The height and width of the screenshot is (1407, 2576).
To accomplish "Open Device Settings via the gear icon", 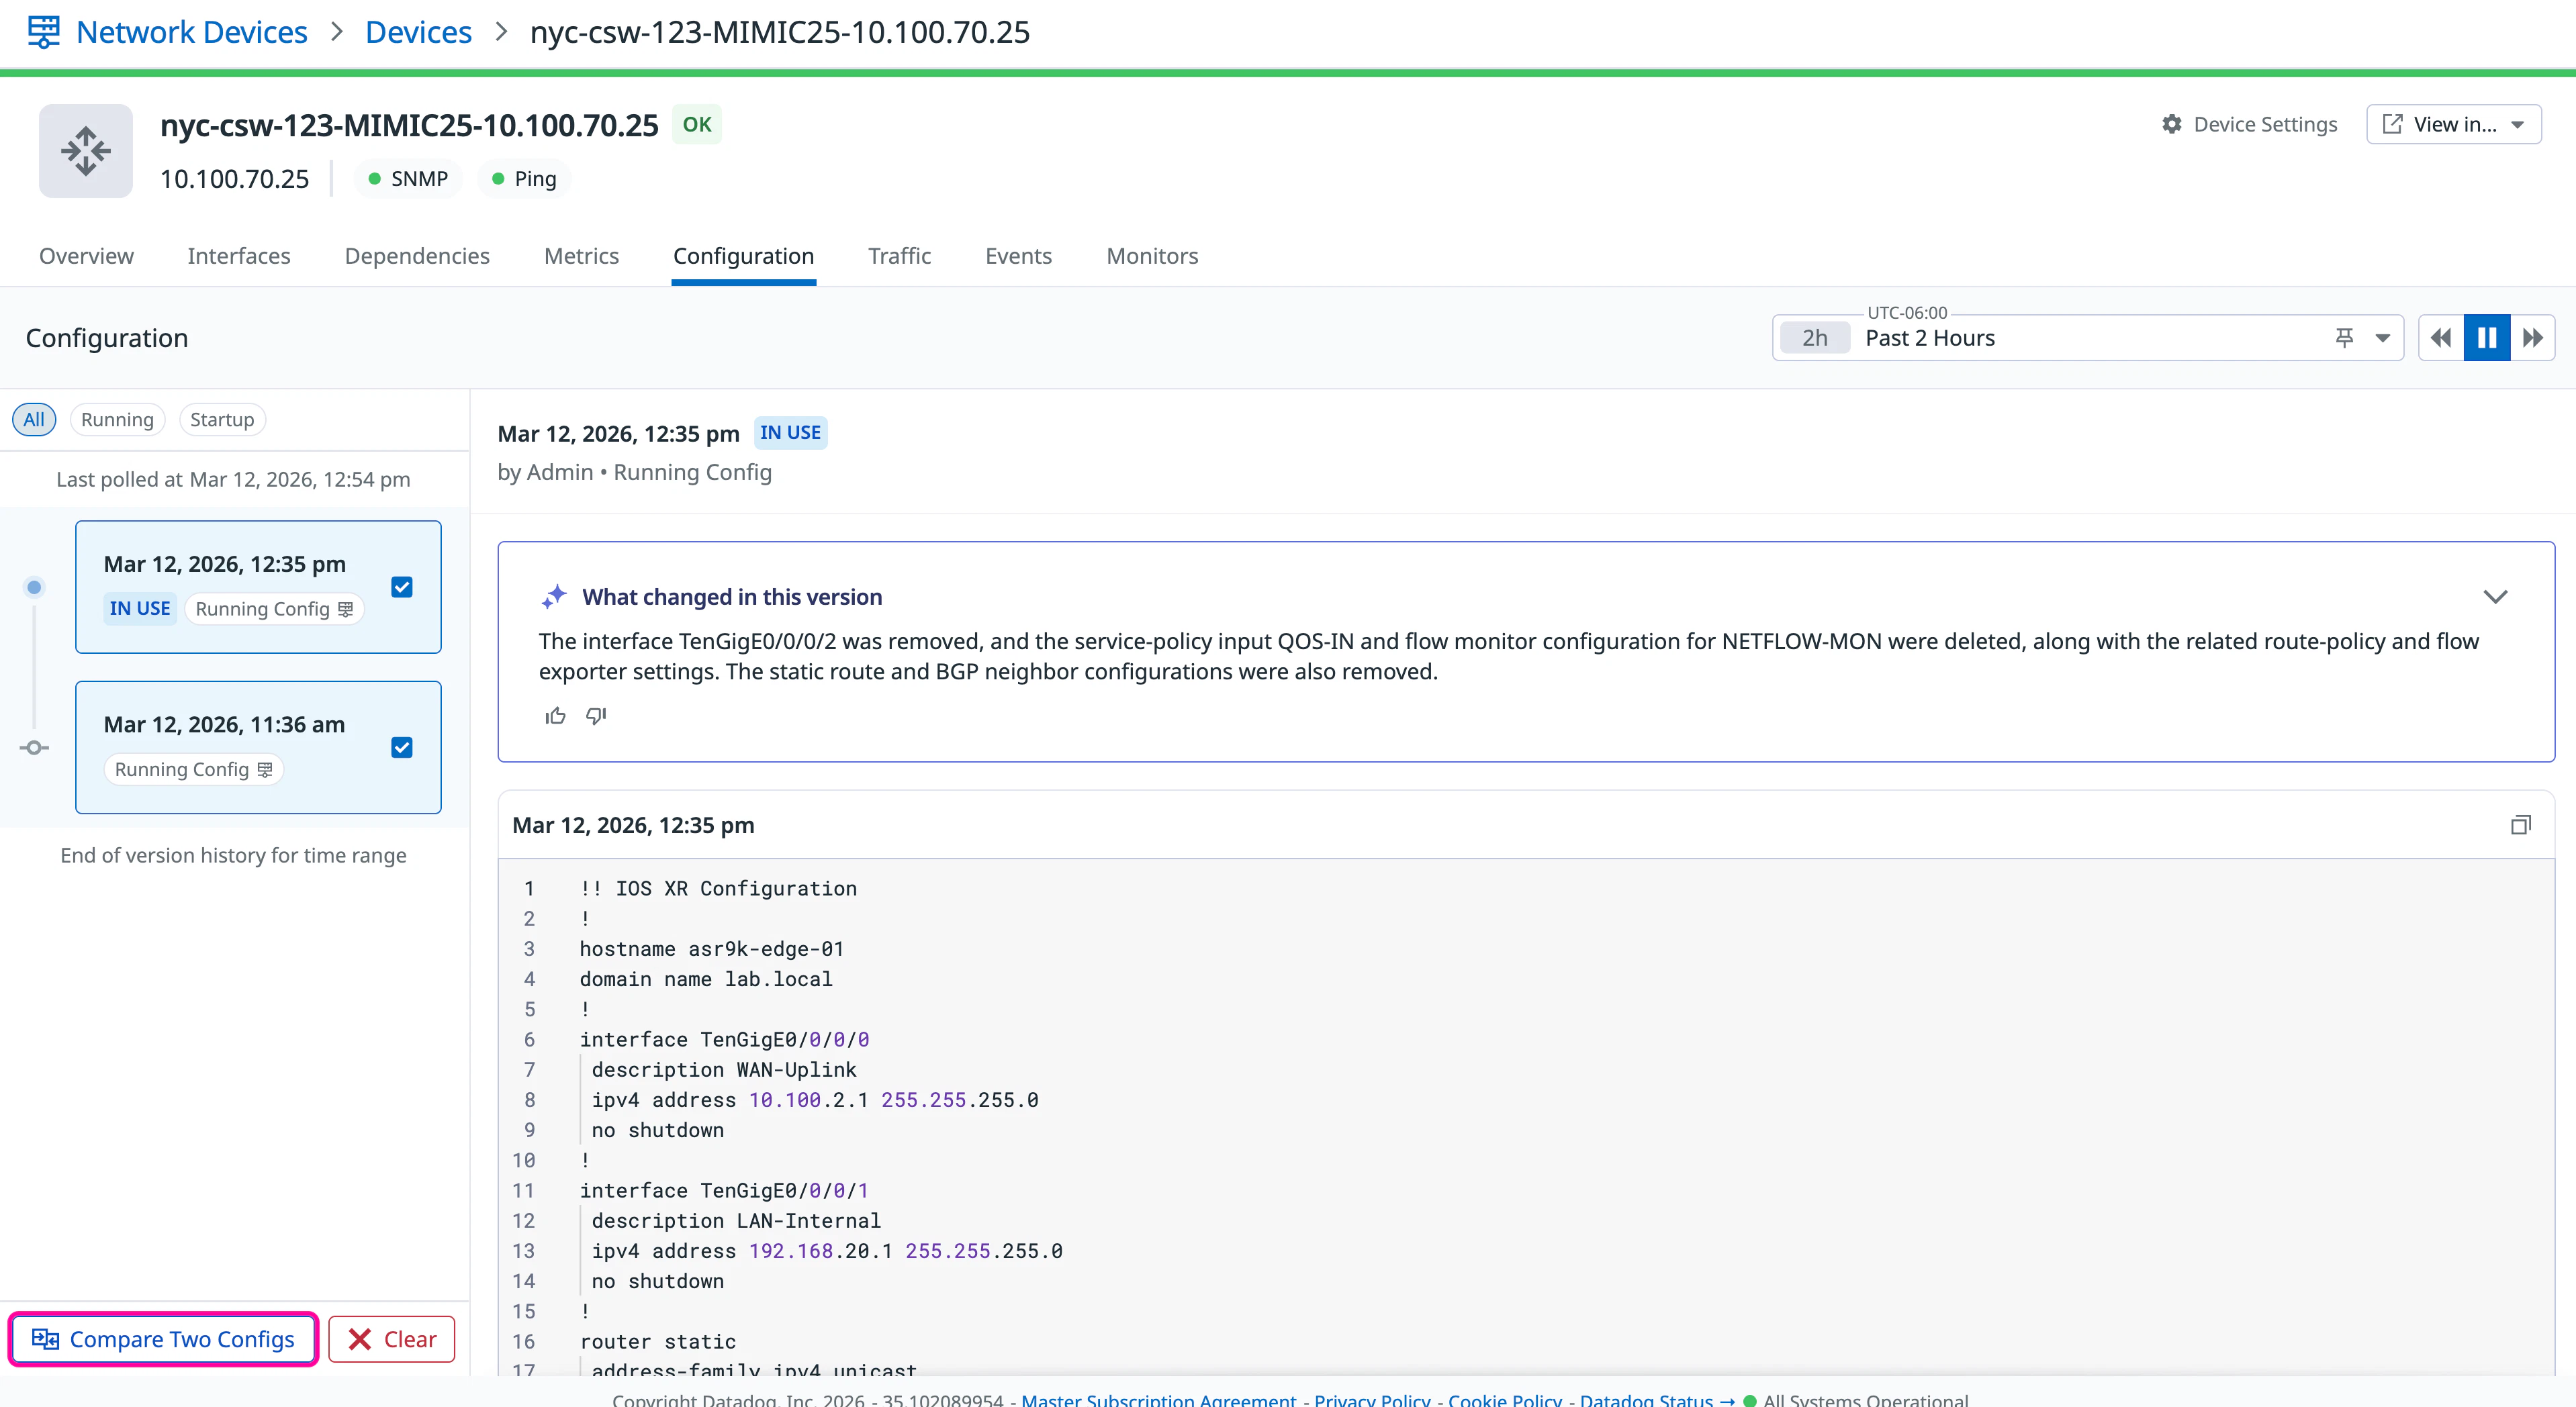I will 2171,124.
